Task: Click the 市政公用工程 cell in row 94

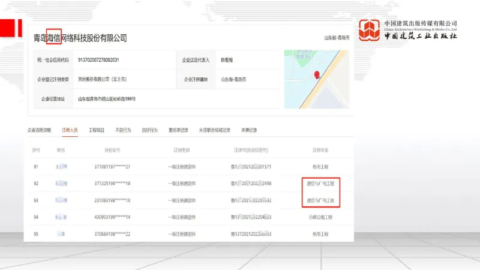Action: point(320,217)
